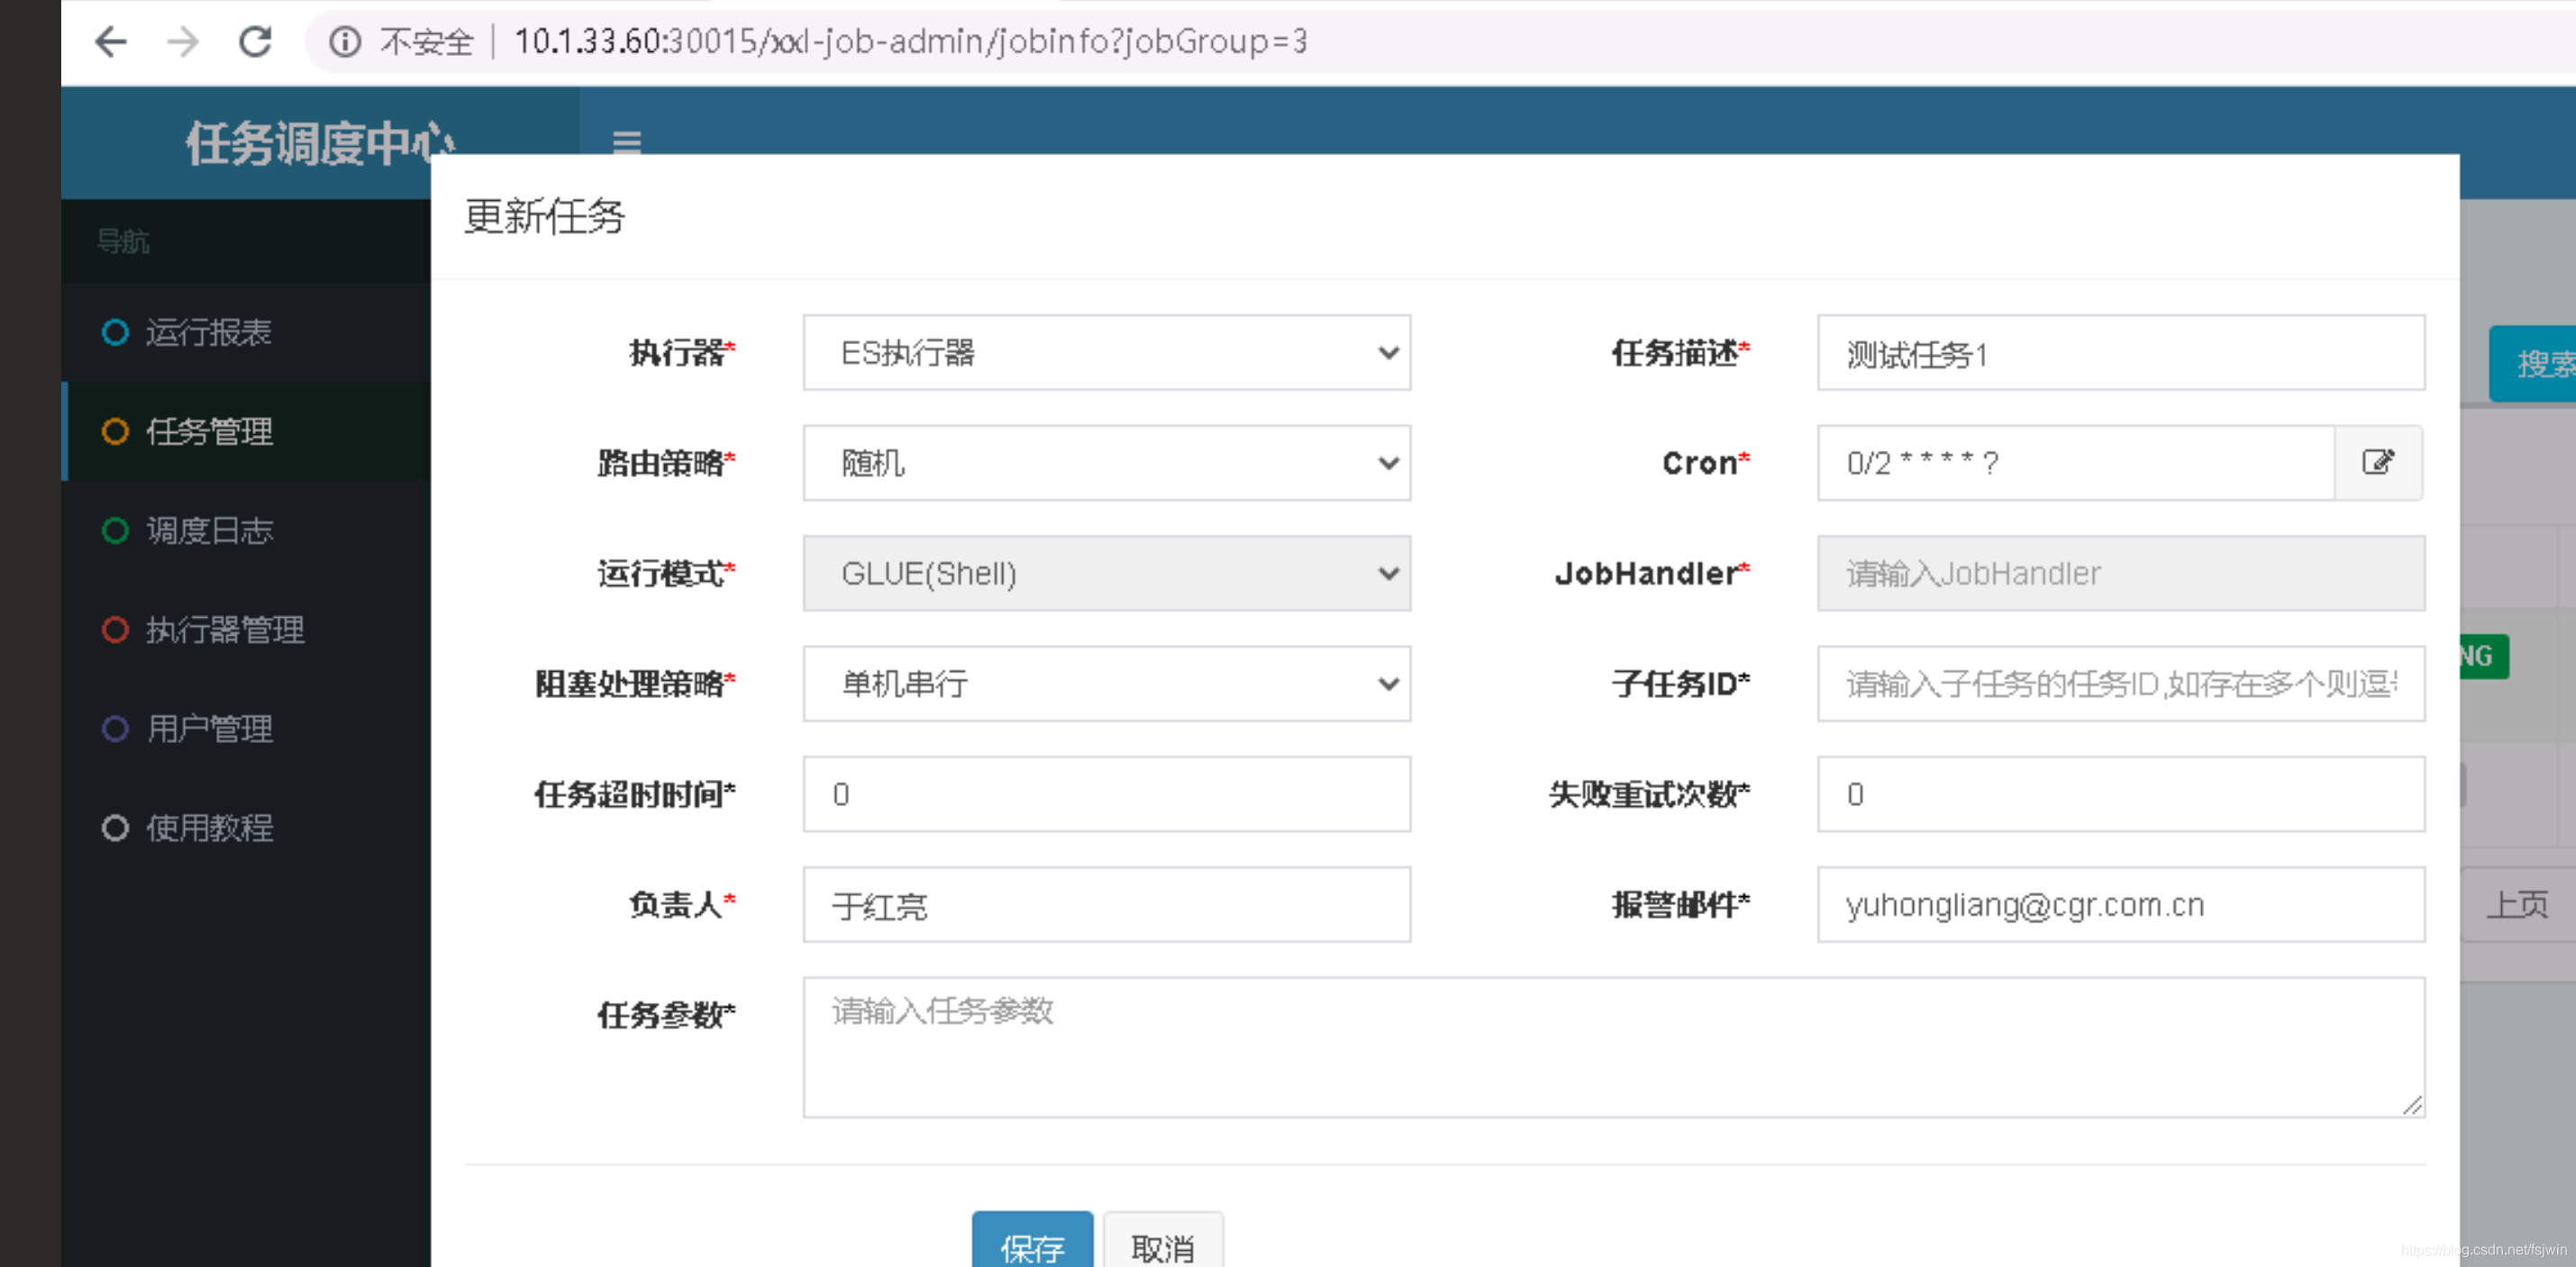This screenshot has width=2576, height=1267.
Task: Click the Cron expression edit pencil icon
Action: (2379, 462)
